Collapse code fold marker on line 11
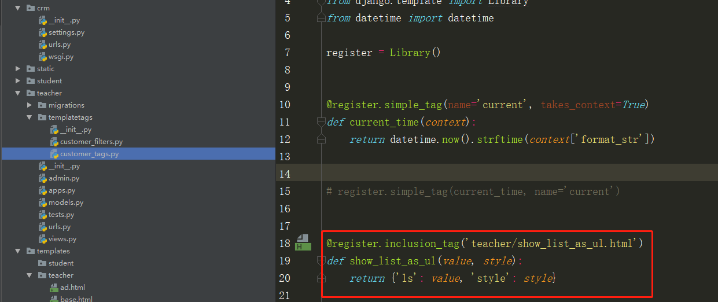Viewport: 718px width, 302px height. [x=321, y=122]
